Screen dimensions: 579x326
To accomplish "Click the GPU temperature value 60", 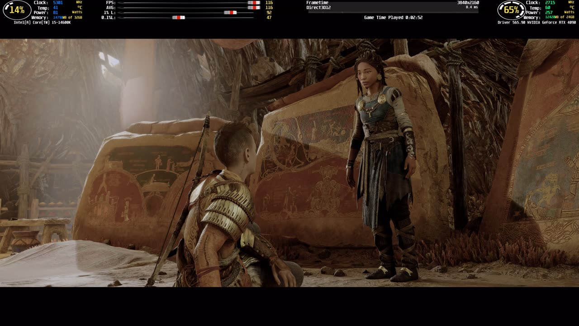I will pos(548,8).
